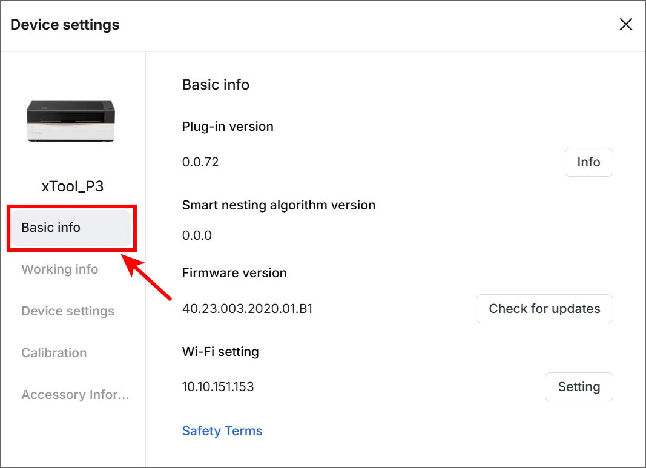This screenshot has height=468, width=646.
Task: Click the Info button for plug-in version
Action: [x=588, y=162]
